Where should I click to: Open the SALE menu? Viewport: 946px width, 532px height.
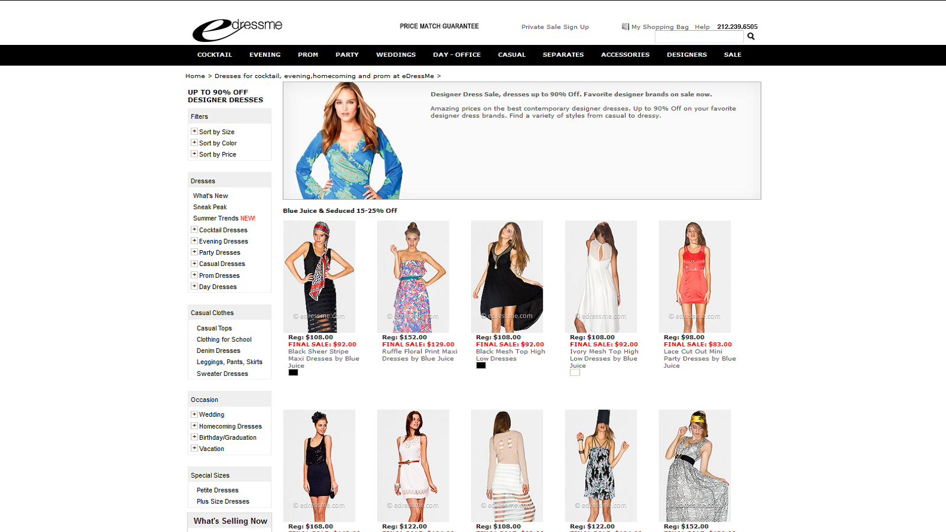click(x=733, y=55)
